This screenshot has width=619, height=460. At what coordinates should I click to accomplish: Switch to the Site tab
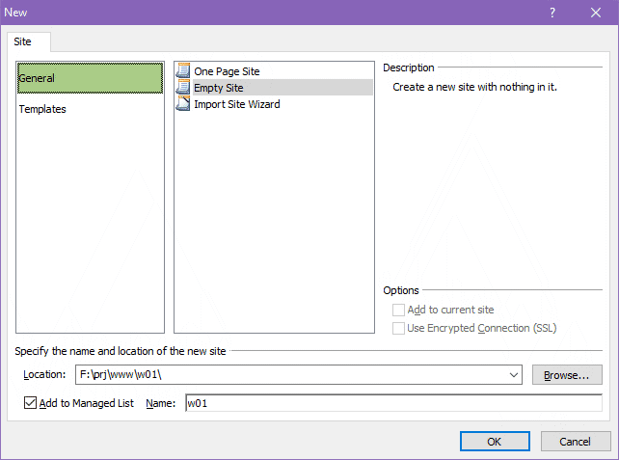coord(22,41)
